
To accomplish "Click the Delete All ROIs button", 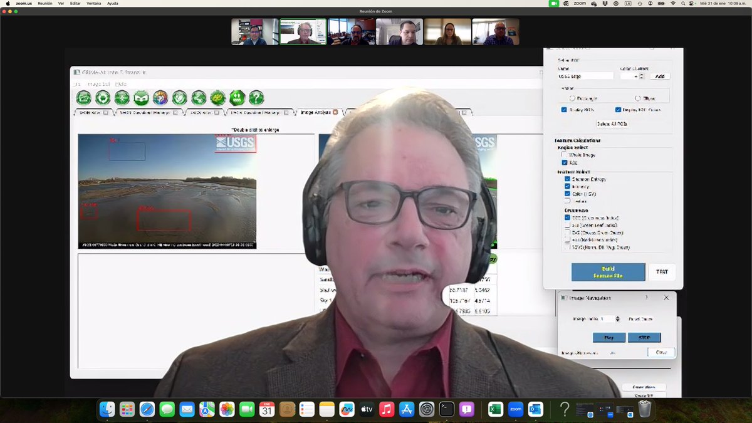I will [612, 123].
